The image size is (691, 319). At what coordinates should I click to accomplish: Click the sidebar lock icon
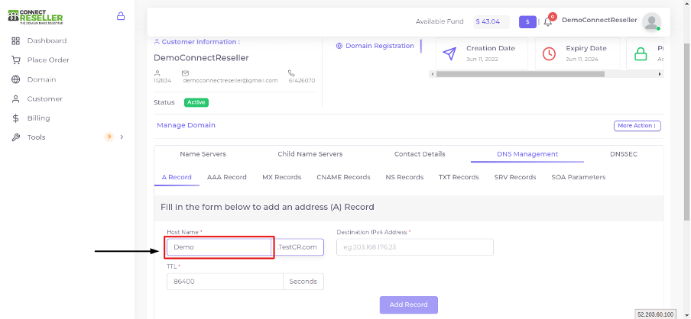click(120, 16)
